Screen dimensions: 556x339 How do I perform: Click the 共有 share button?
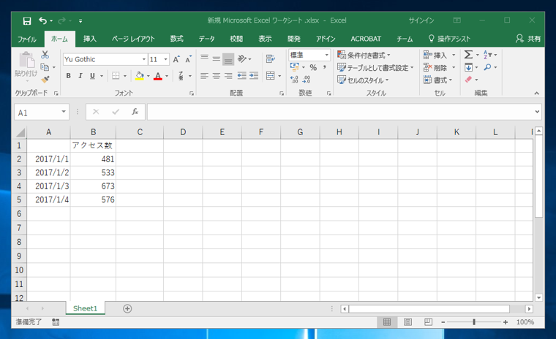pos(528,39)
